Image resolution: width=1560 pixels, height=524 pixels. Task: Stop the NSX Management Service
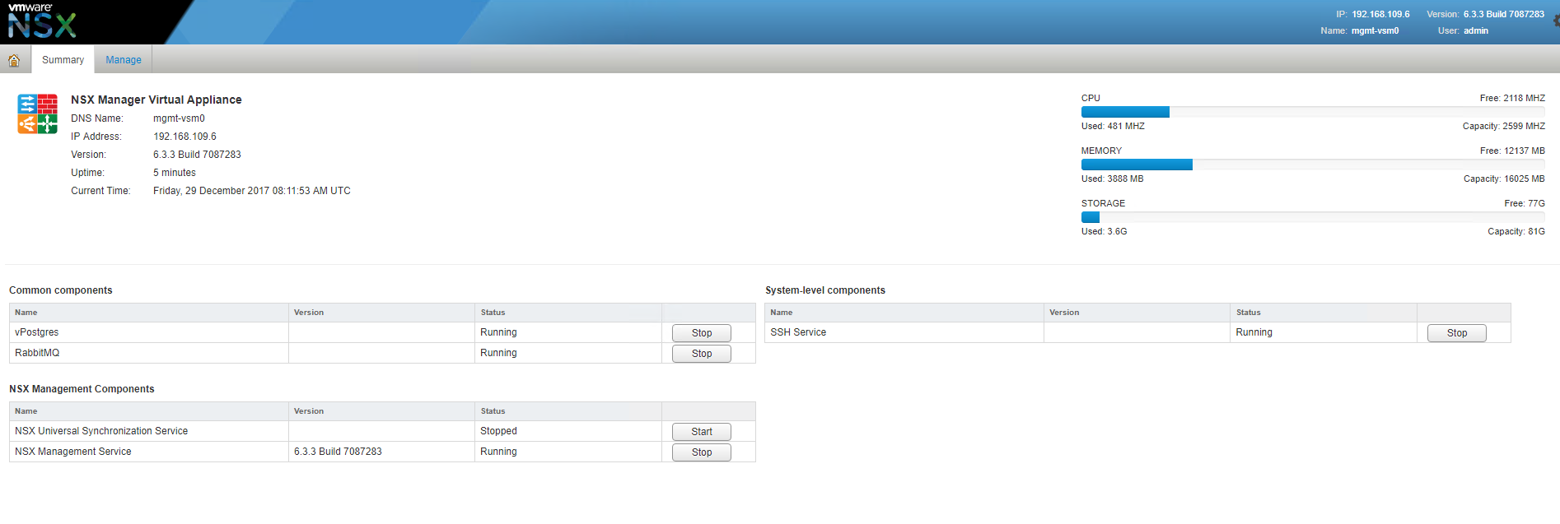(x=701, y=452)
